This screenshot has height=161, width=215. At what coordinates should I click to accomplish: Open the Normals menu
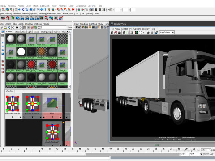tap(62, 6)
